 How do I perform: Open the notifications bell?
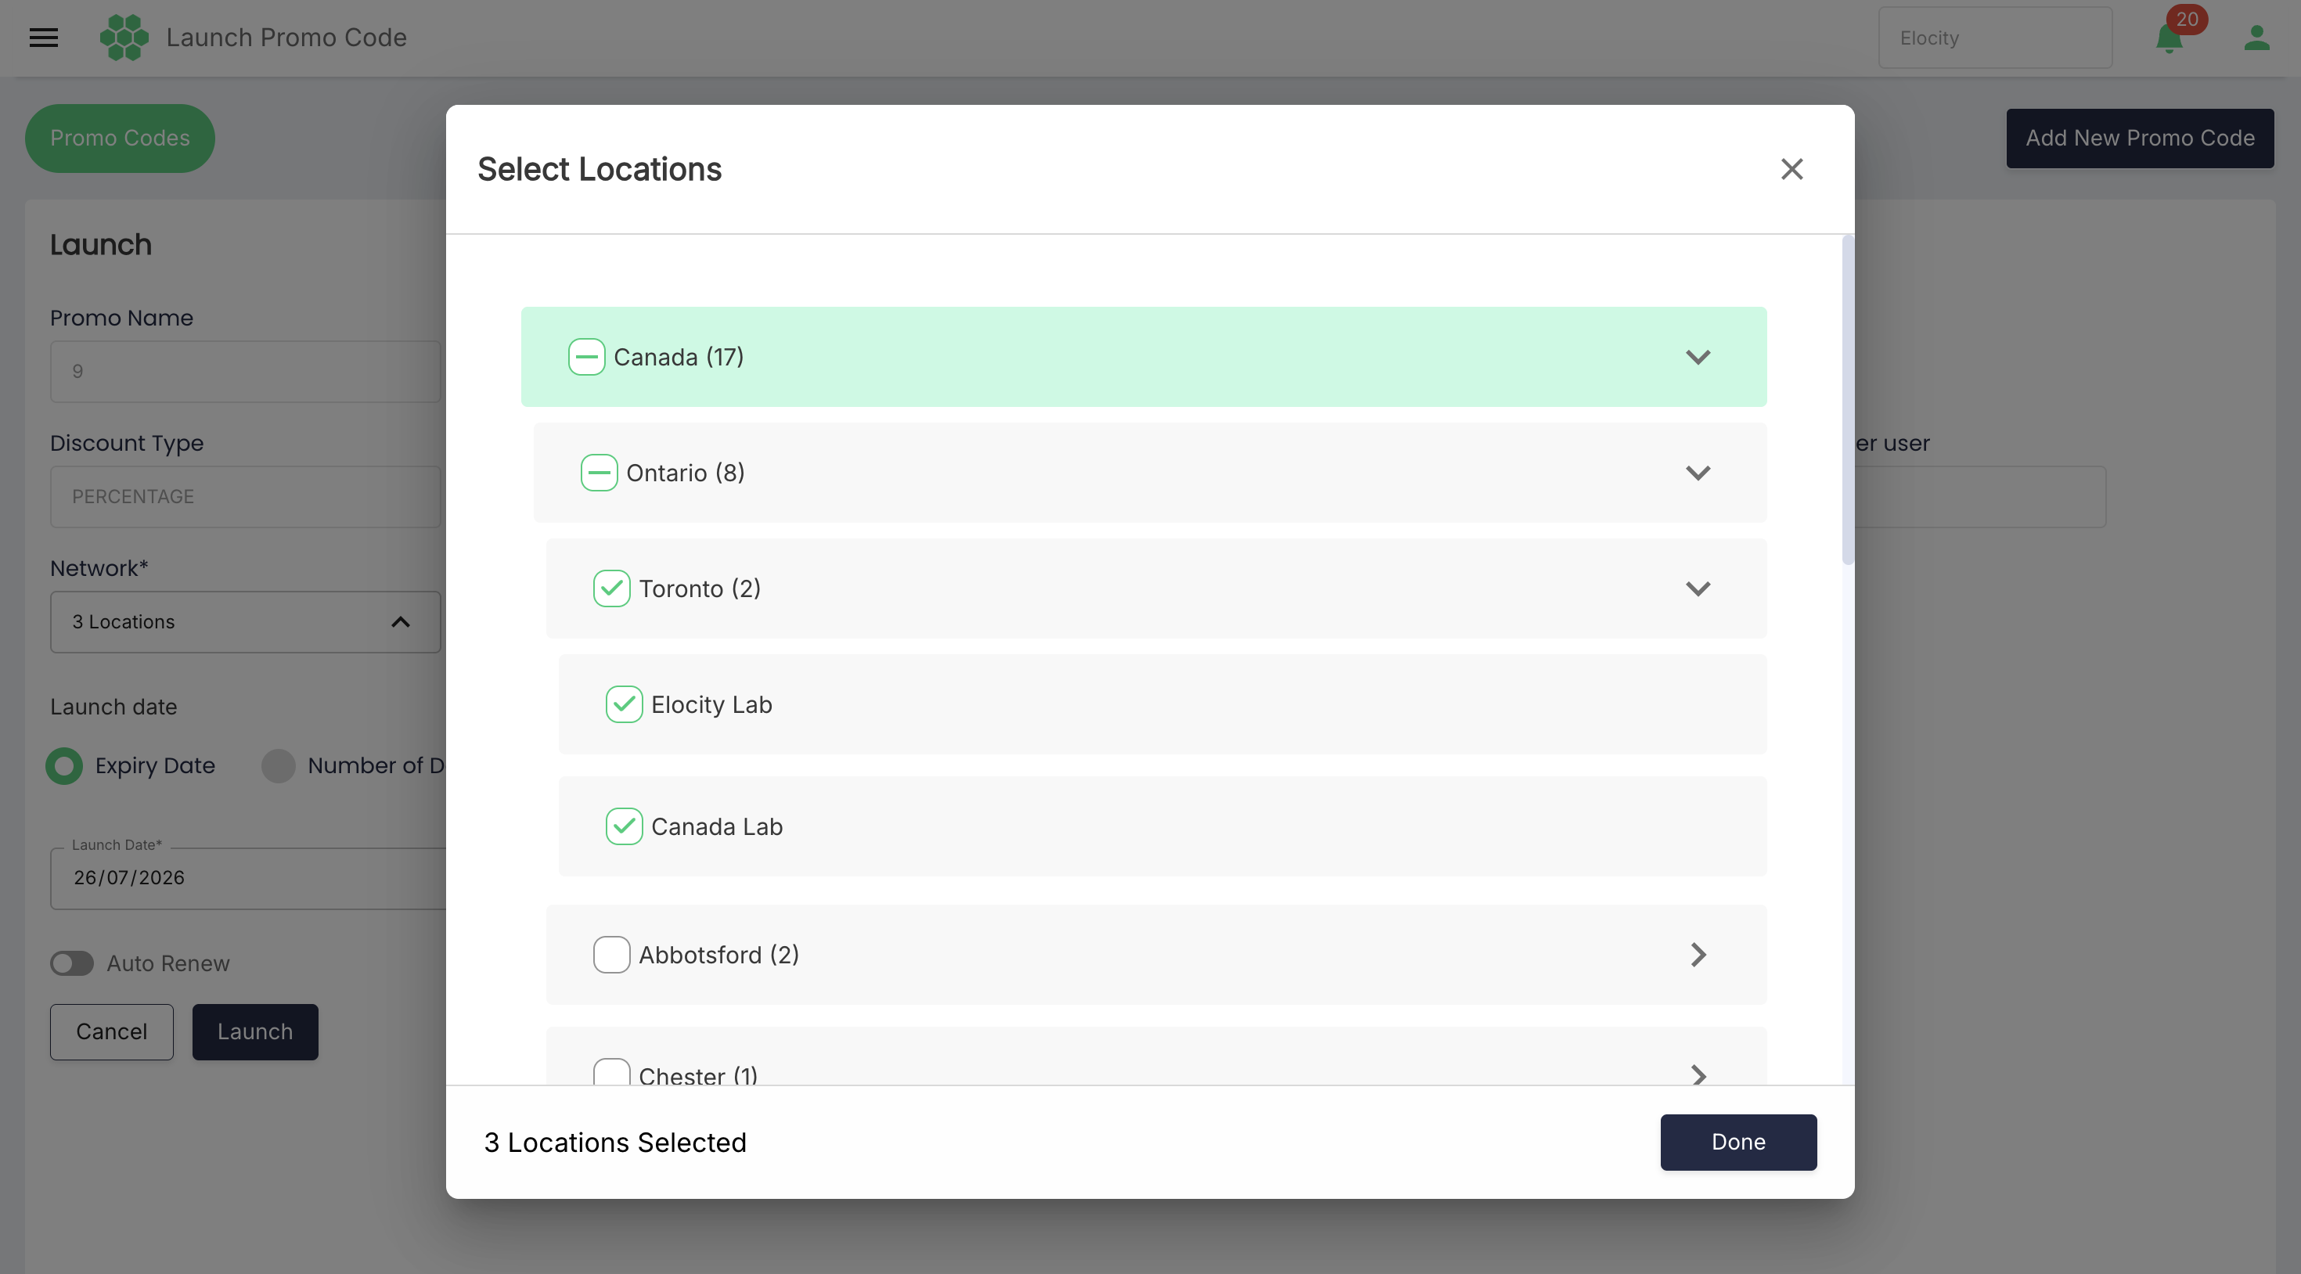point(2169,38)
